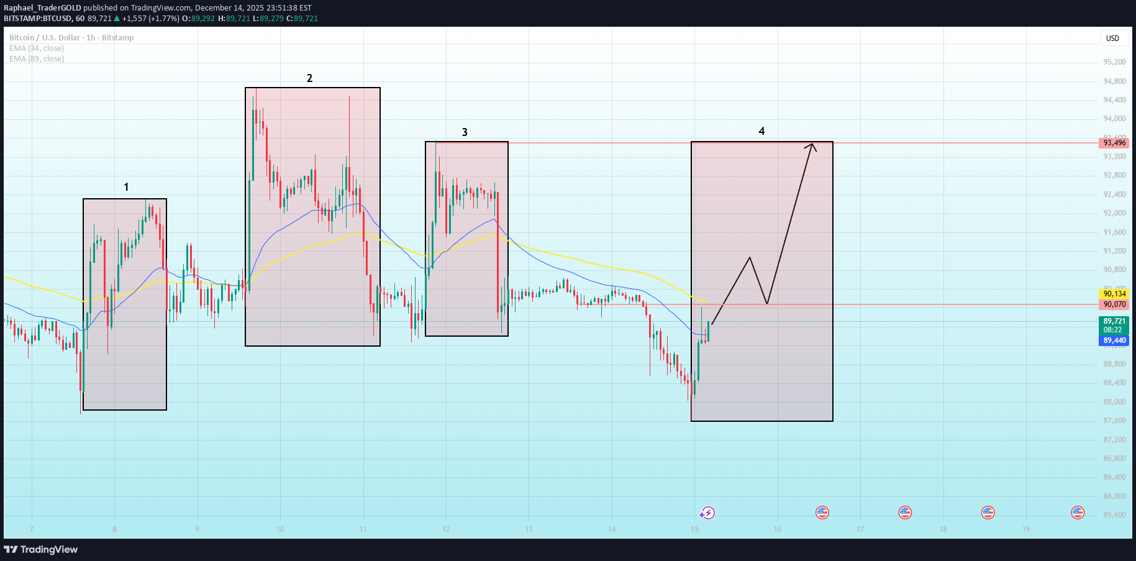Viewport: 1136px width, 561px height.
Task: Open the USD currency dropdown at top right
Action: pyautogui.click(x=1114, y=38)
